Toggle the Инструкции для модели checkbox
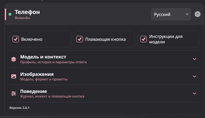The image size is (205, 118). tap(143, 39)
